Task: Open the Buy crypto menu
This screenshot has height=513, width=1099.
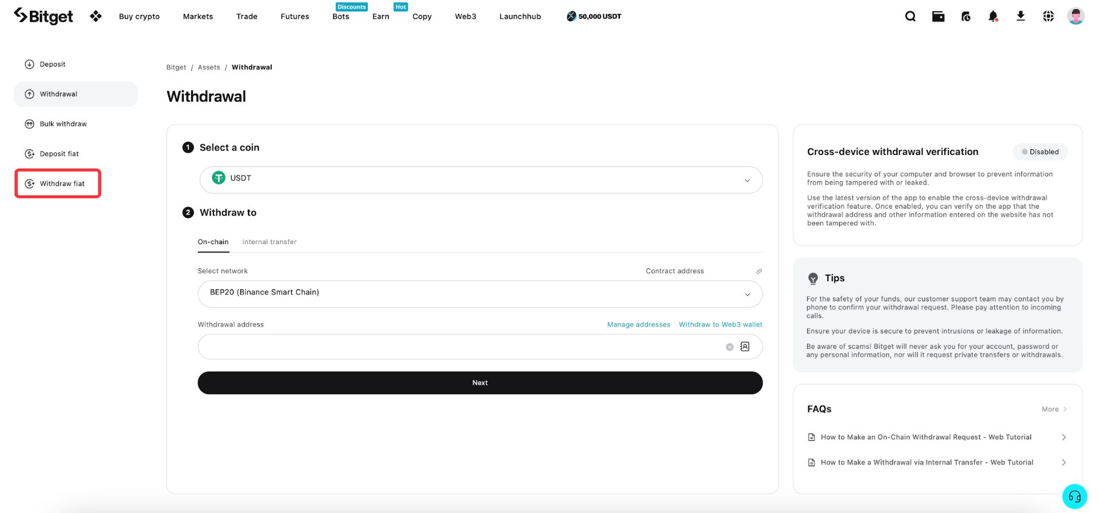Action: pos(139,17)
